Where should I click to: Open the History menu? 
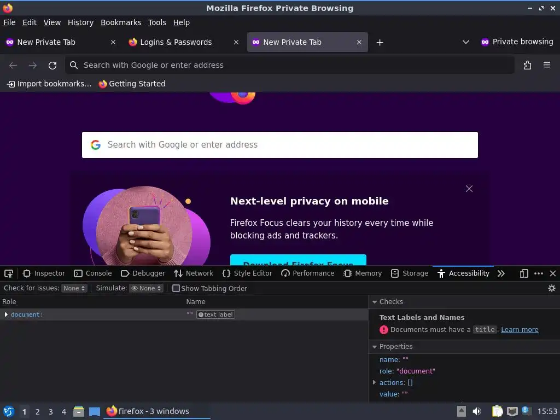(81, 22)
